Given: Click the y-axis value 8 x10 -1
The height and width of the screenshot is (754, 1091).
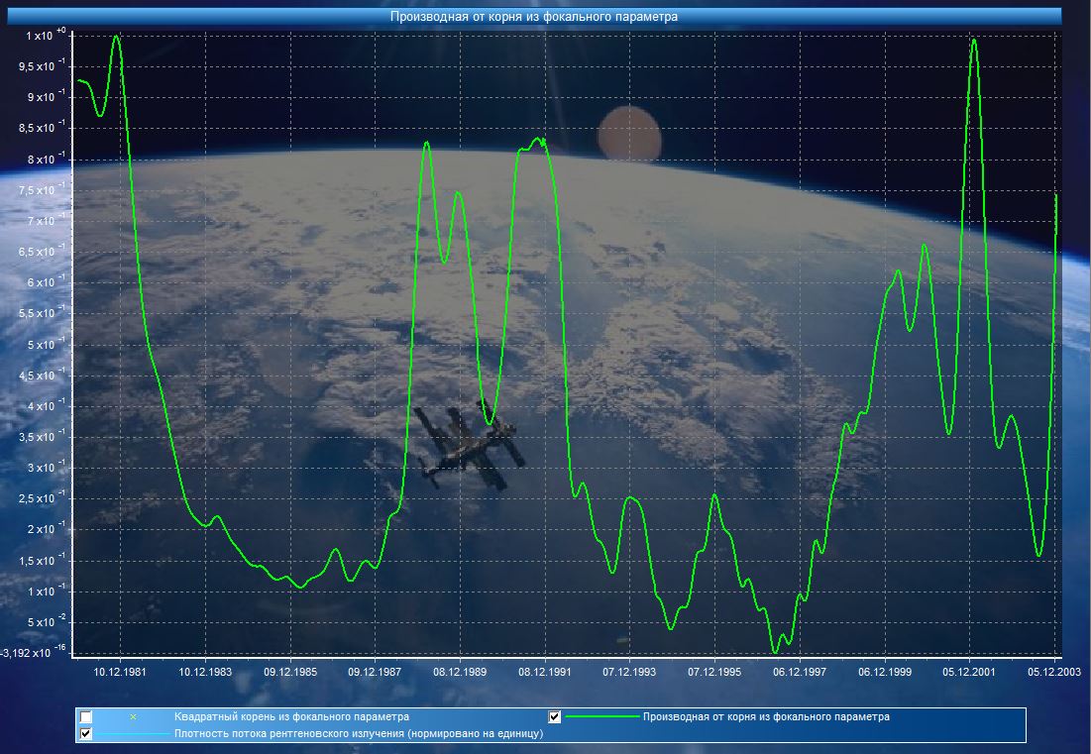Looking at the screenshot, I should [x=46, y=159].
